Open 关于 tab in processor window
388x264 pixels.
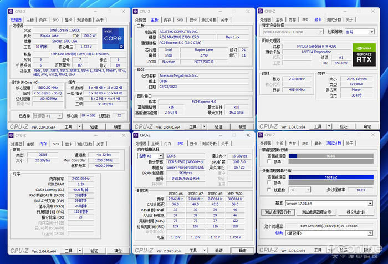click(x=100, y=20)
